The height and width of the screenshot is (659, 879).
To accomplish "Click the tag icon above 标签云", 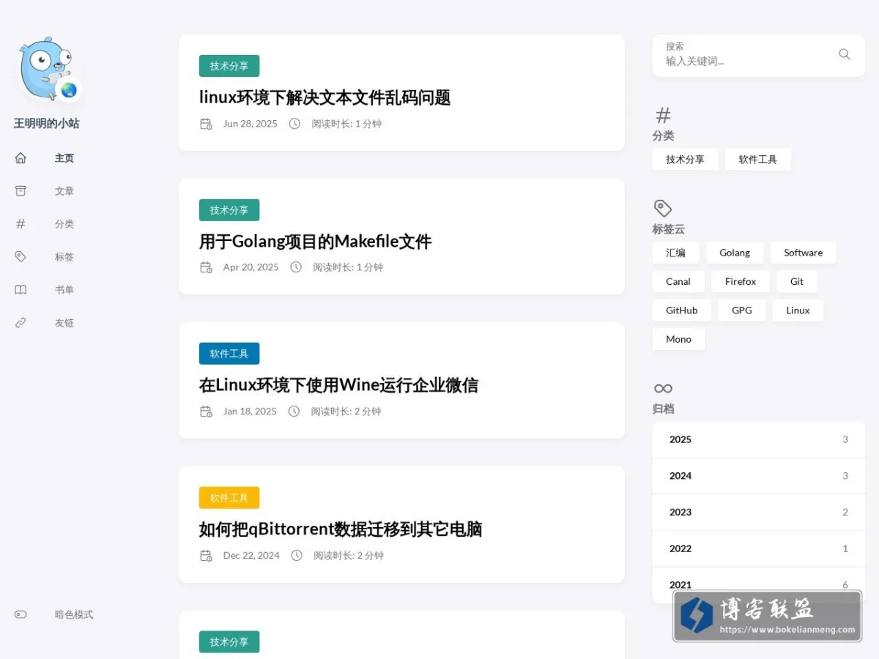I will click(663, 209).
